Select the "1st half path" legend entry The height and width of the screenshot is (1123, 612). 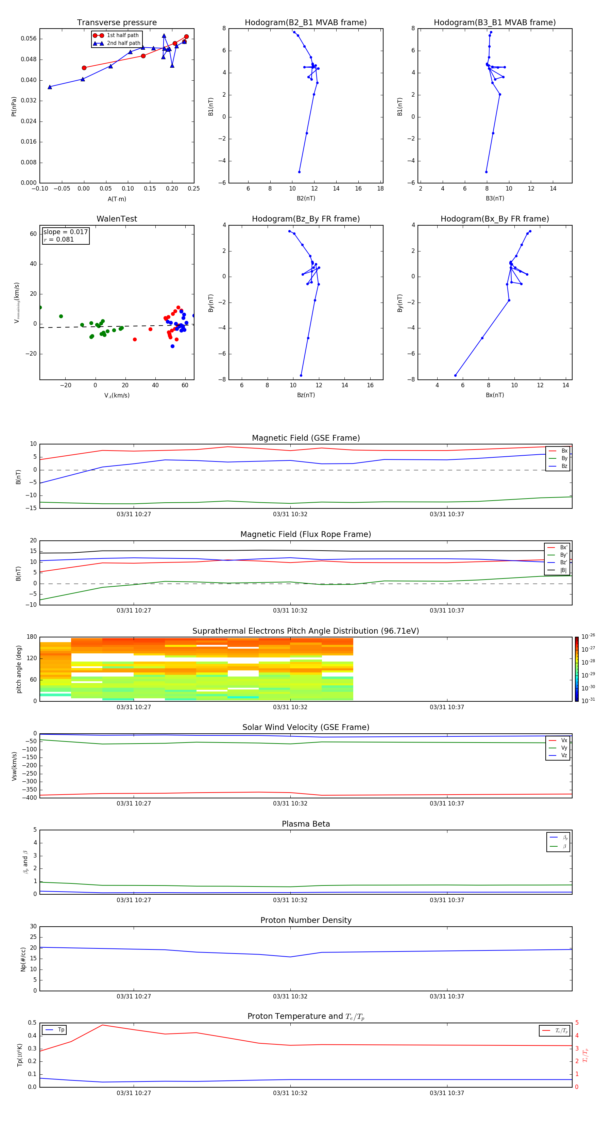point(116,35)
